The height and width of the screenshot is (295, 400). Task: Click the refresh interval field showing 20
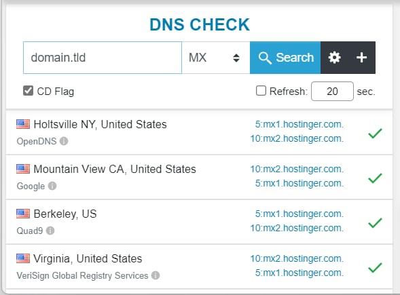tap(332, 91)
